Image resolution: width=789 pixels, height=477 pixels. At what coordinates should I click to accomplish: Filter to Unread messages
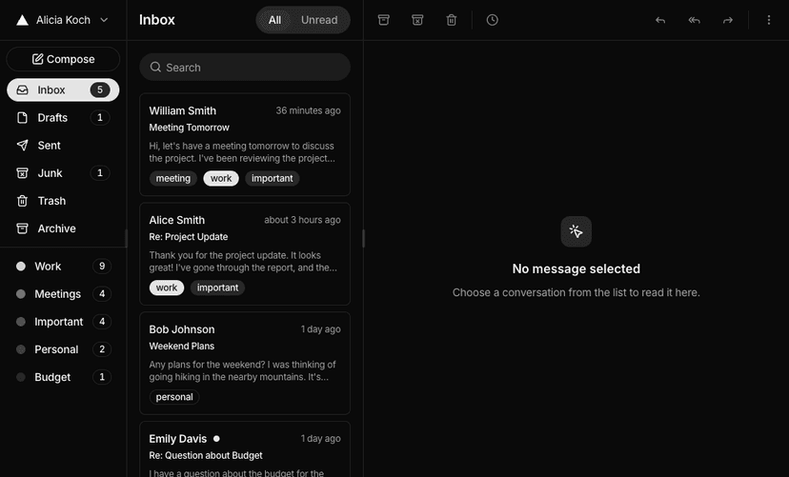[x=319, y=20]
